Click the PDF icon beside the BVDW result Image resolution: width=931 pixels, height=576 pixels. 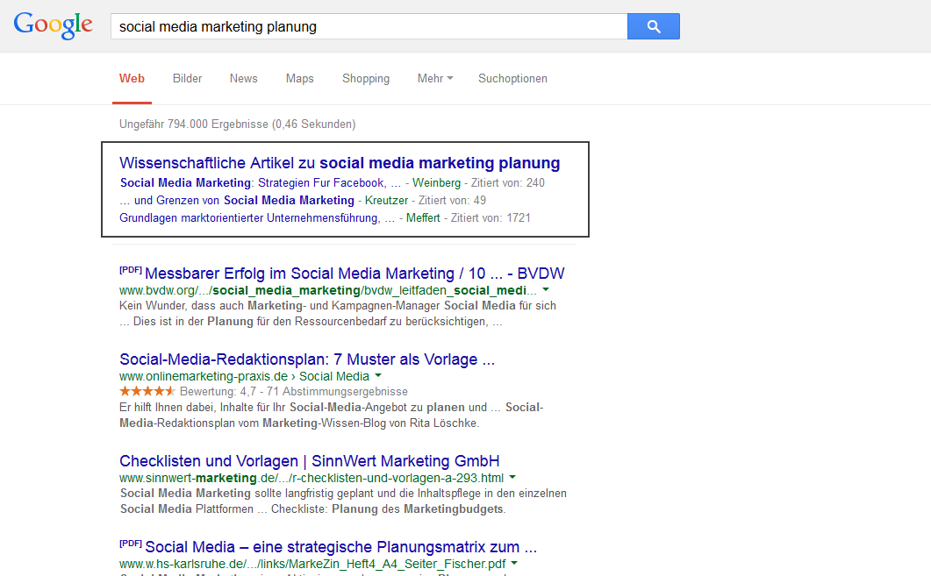[x=130, y=267]
